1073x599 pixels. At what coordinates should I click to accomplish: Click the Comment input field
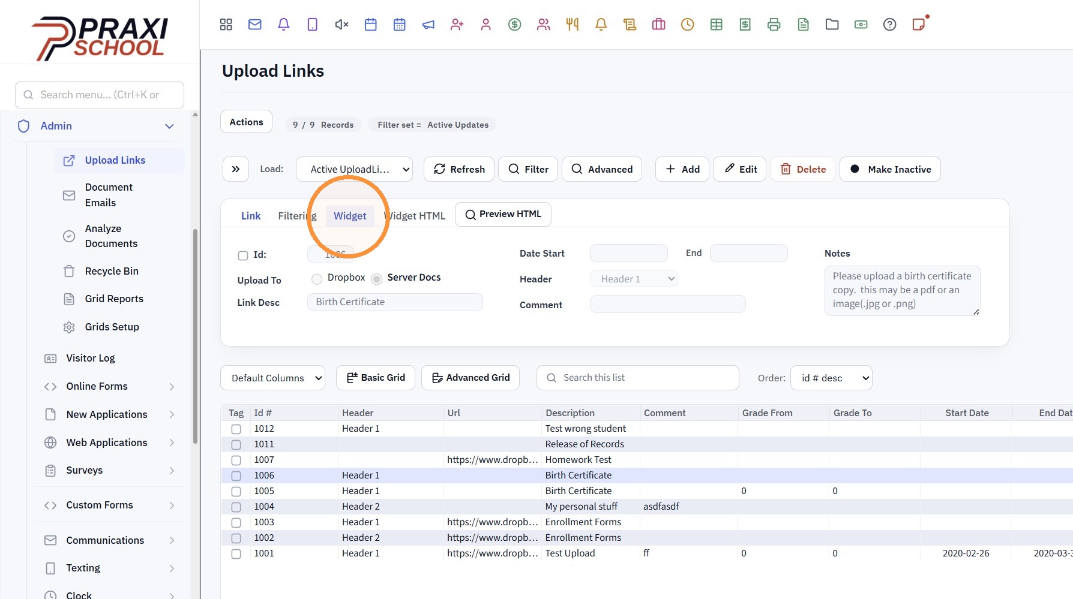668,304
